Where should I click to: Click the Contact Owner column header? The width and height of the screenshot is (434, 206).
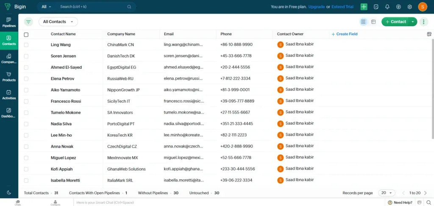[290, 34]
